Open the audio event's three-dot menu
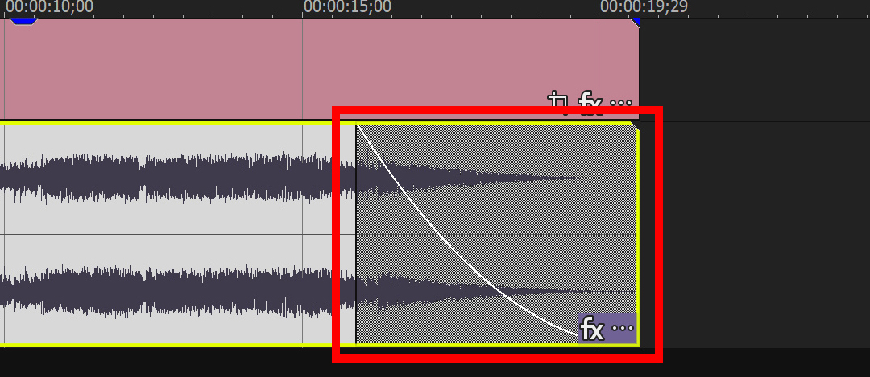 pos(623,328)
